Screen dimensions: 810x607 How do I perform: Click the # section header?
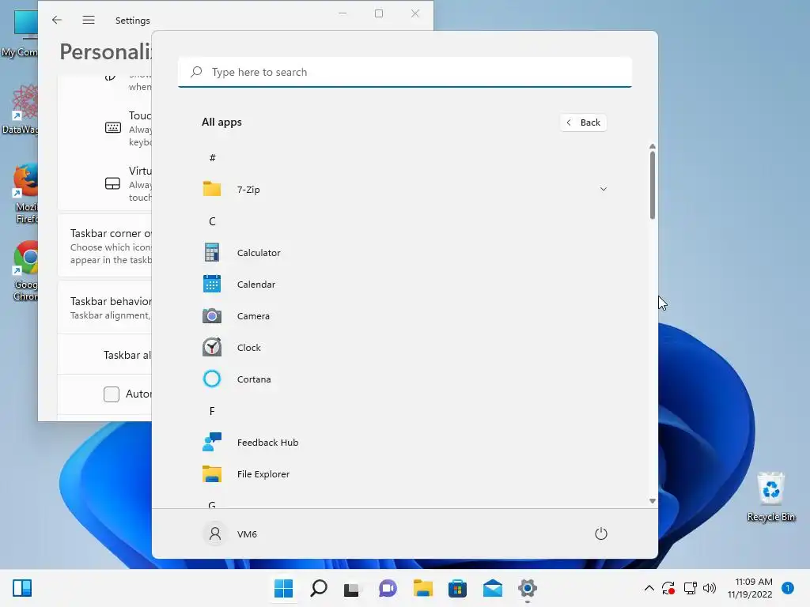tap(212, 158)
